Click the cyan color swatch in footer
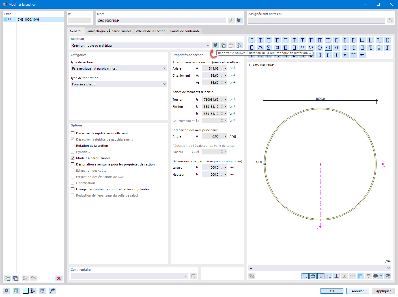 point(25,290)
